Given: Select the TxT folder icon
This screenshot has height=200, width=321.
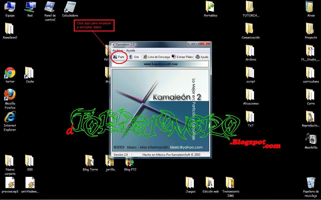Looking at the screenshot, I should 251,119.
